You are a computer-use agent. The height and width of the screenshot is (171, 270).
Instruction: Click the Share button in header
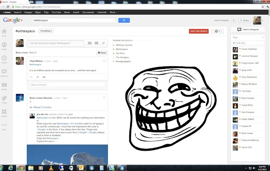click(245, 20)
